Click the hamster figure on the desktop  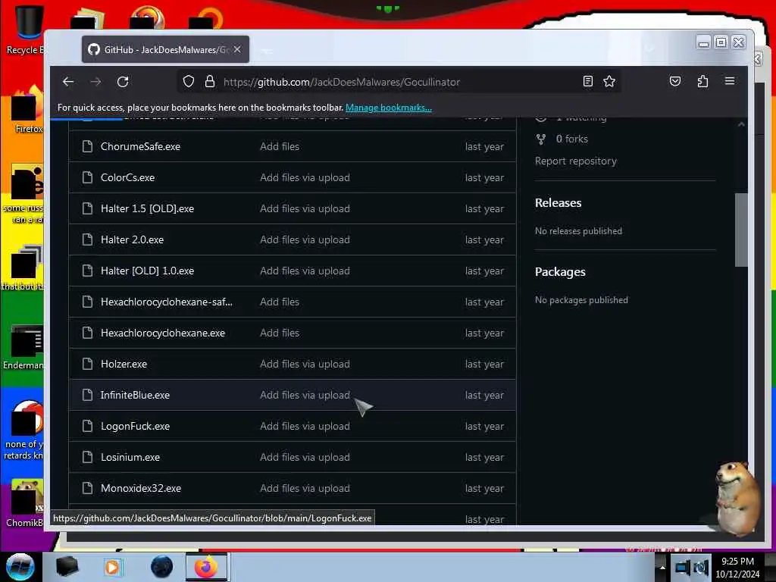(x=737, y=497)
